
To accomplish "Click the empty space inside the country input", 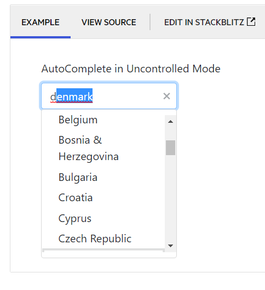I will 128,96.
